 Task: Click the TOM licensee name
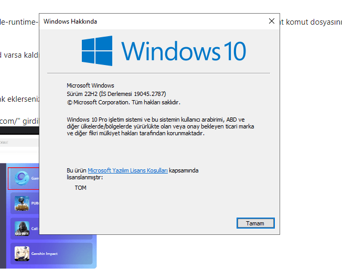pos(80,188)
